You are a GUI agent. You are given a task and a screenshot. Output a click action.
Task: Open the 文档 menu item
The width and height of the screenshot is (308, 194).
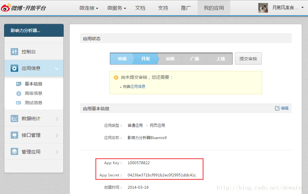click(x=140, y=8)
